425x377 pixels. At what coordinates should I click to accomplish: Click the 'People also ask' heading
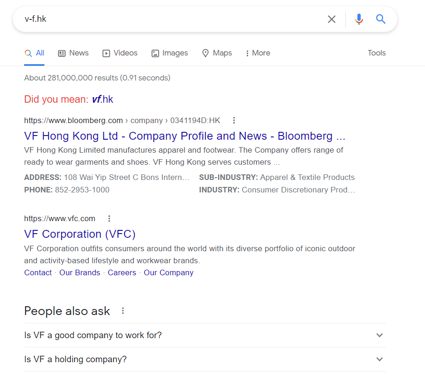coord(67,311)
